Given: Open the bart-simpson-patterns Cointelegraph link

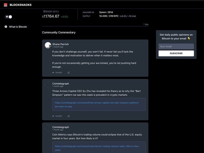Looking at the screenshot, I should pyautogui.click(x=97, y=105).
